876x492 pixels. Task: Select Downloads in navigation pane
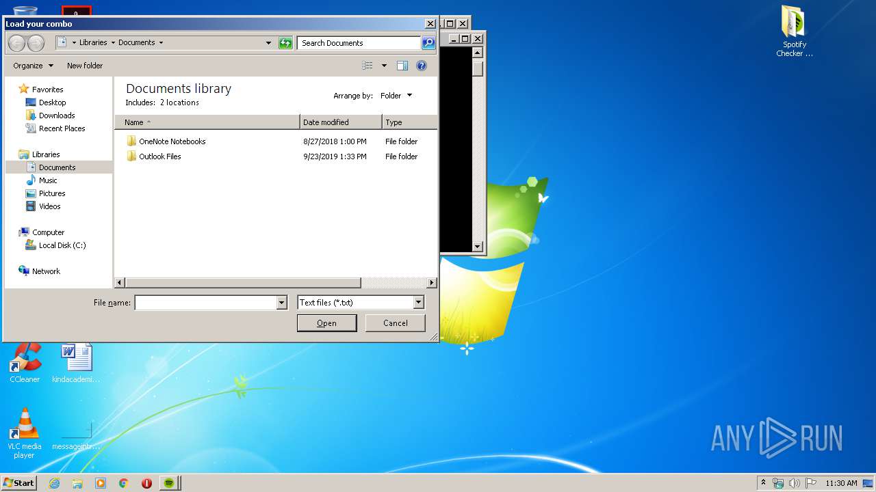(x=57, y=115)
